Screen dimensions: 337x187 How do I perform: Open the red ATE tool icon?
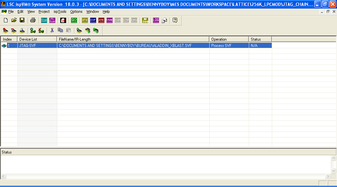tap(101, 20)
